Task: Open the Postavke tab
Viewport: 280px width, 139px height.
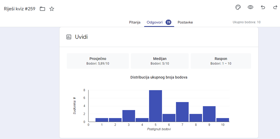Action: [x=185, y=22]
